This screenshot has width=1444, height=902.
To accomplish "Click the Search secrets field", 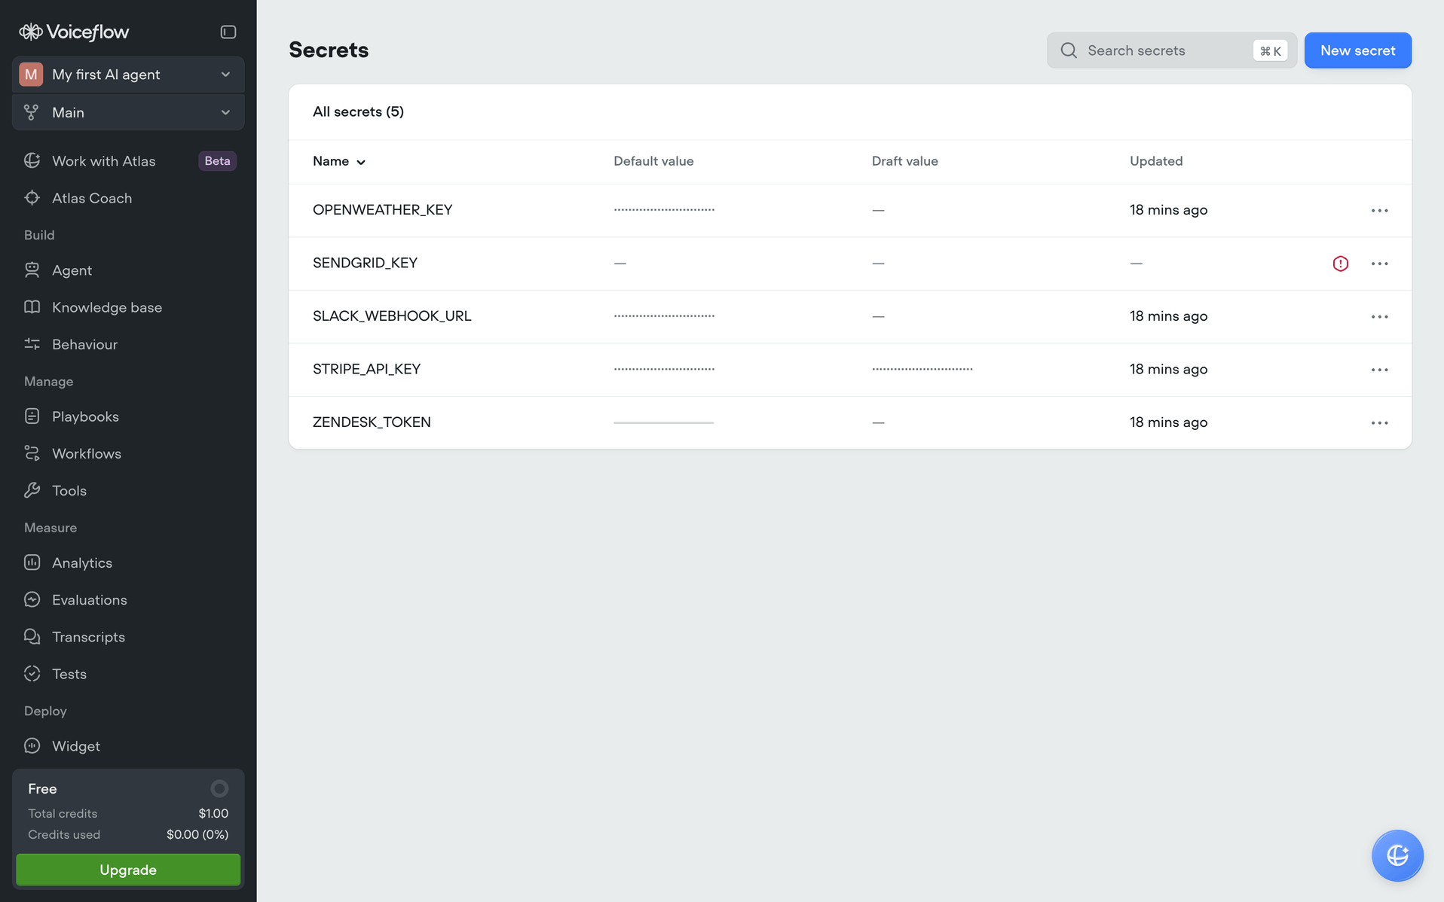I will click(1171, 50).
